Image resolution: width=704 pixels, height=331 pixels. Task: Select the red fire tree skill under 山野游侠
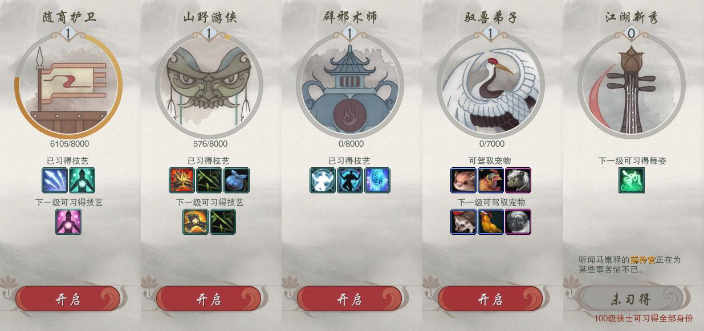tap(182, 180)
